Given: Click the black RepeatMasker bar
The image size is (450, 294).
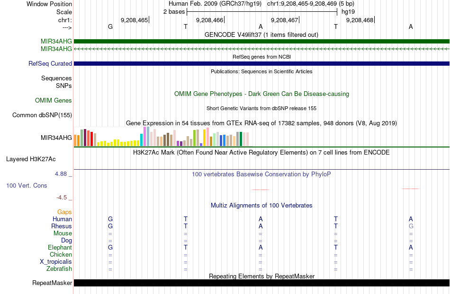Looking at the screenshot, I should point(261,283).
